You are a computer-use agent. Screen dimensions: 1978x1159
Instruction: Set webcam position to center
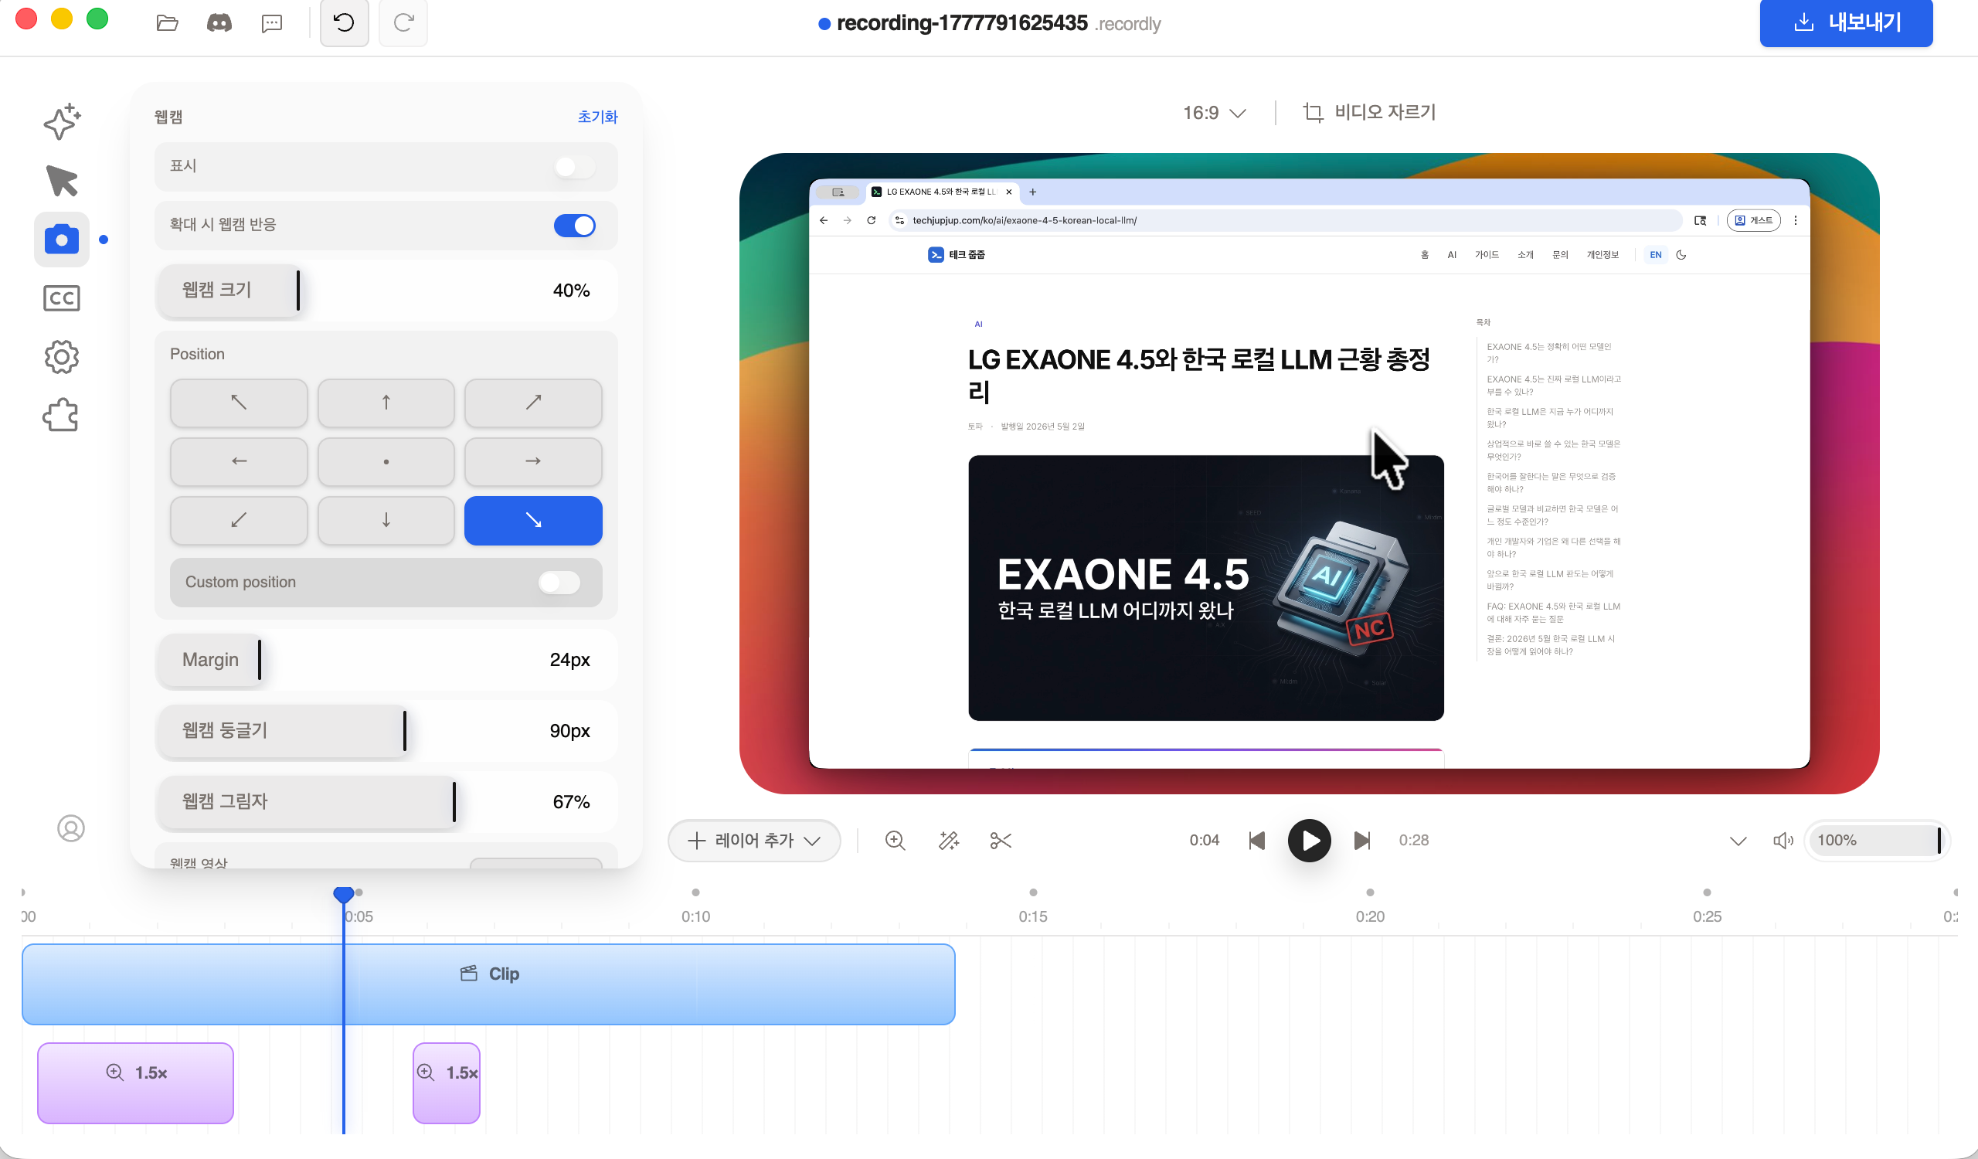[386, 461]
